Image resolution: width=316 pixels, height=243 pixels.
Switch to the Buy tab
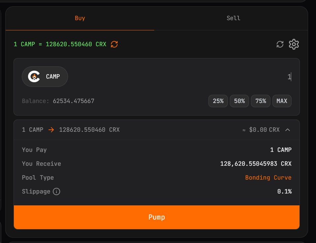pos(80,18)
